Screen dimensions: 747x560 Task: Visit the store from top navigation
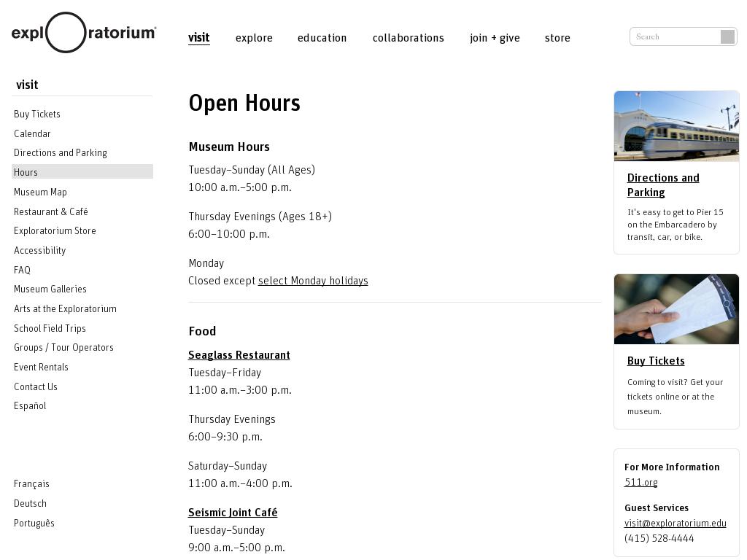[x=557, y=38]
